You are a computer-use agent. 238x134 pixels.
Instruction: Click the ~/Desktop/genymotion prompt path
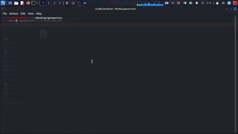point(48,18)
